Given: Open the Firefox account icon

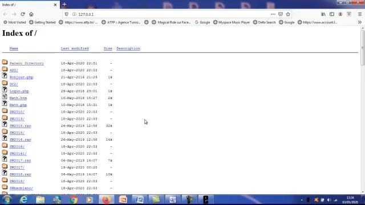Looking at the screenshot, I should [340, 14].
